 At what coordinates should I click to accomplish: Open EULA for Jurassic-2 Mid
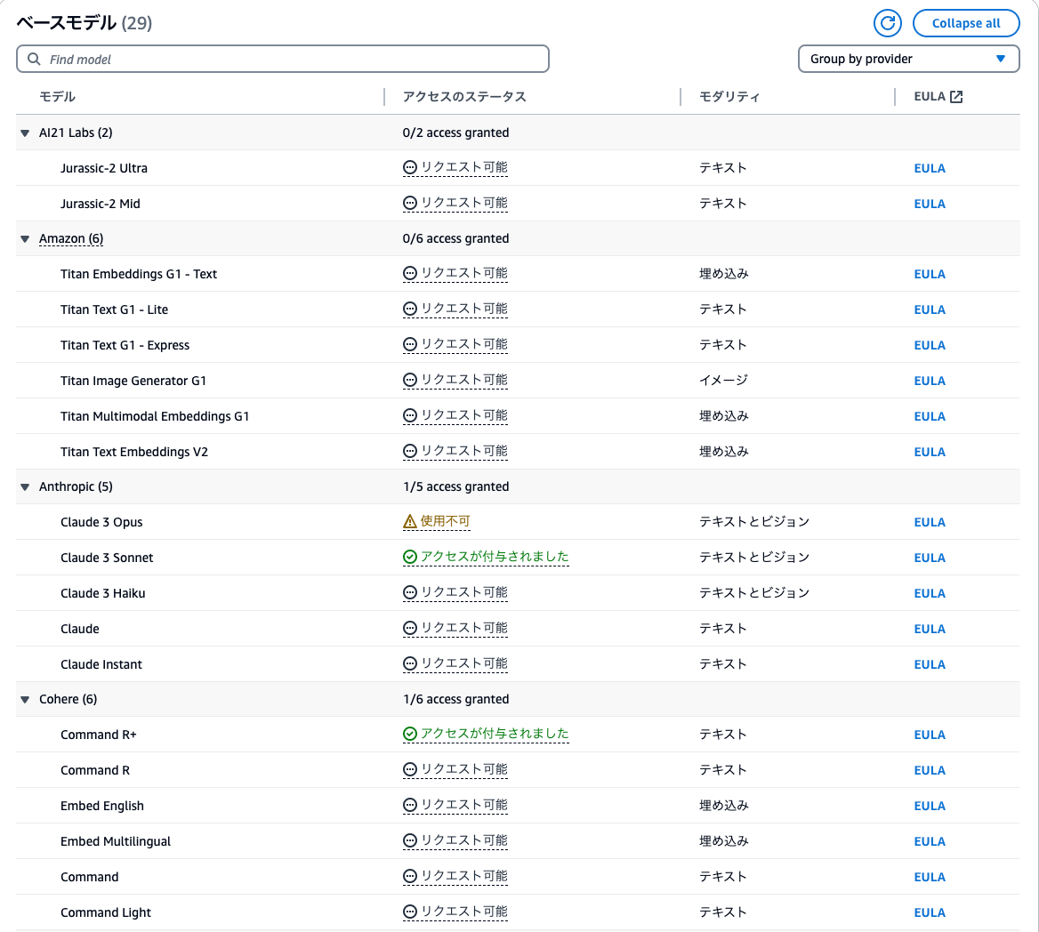929,204
